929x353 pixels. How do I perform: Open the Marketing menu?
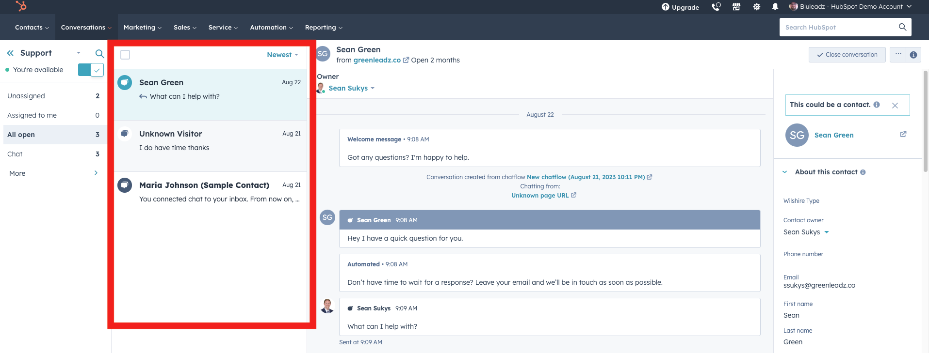[x=142, y=27]
